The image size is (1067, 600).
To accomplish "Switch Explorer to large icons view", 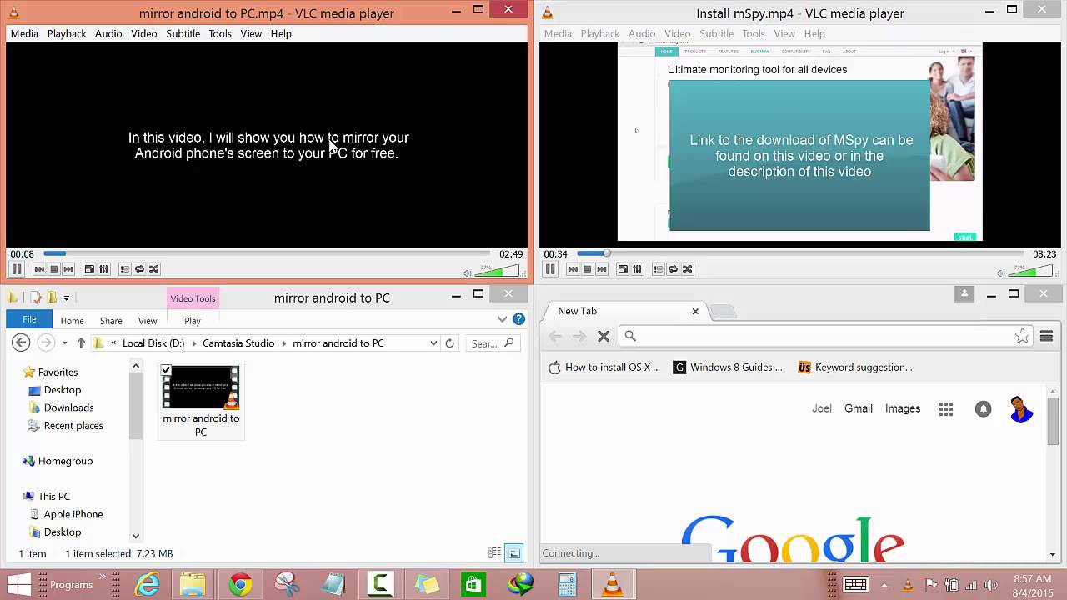I will [514, 553].
